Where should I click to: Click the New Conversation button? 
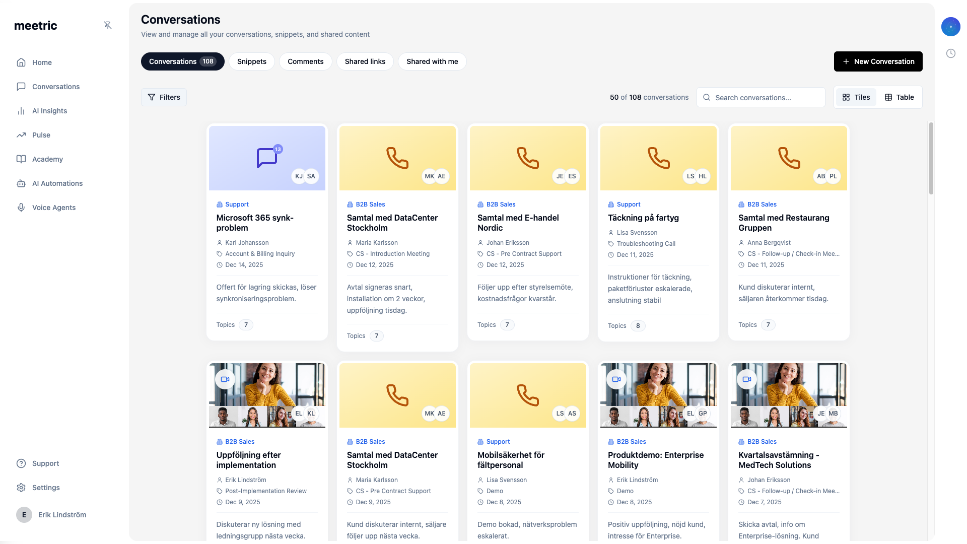click(878, 61)
